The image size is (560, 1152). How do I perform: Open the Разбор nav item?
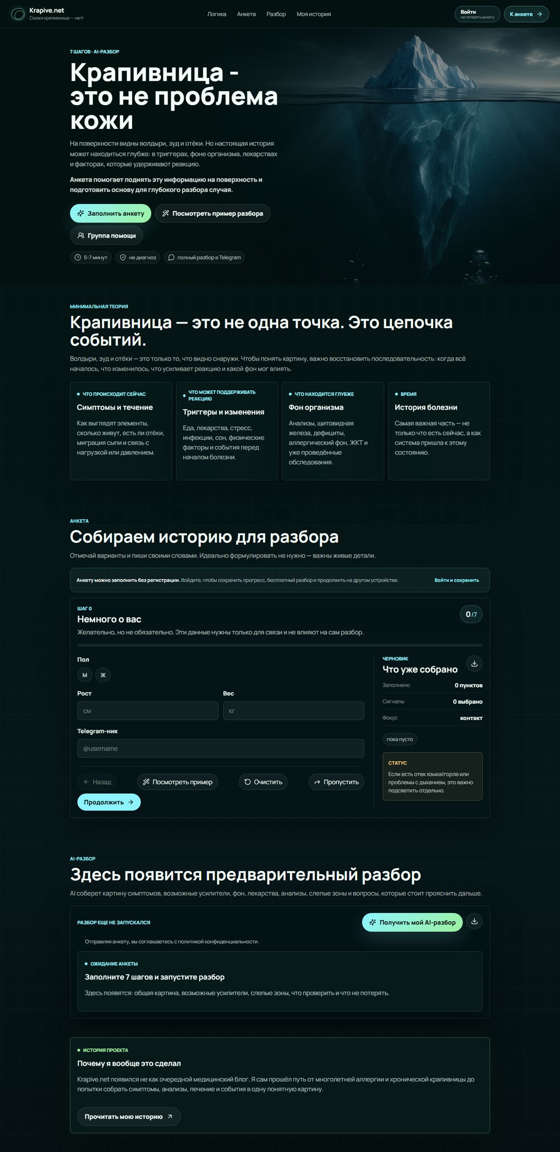(x=276, y=14)
